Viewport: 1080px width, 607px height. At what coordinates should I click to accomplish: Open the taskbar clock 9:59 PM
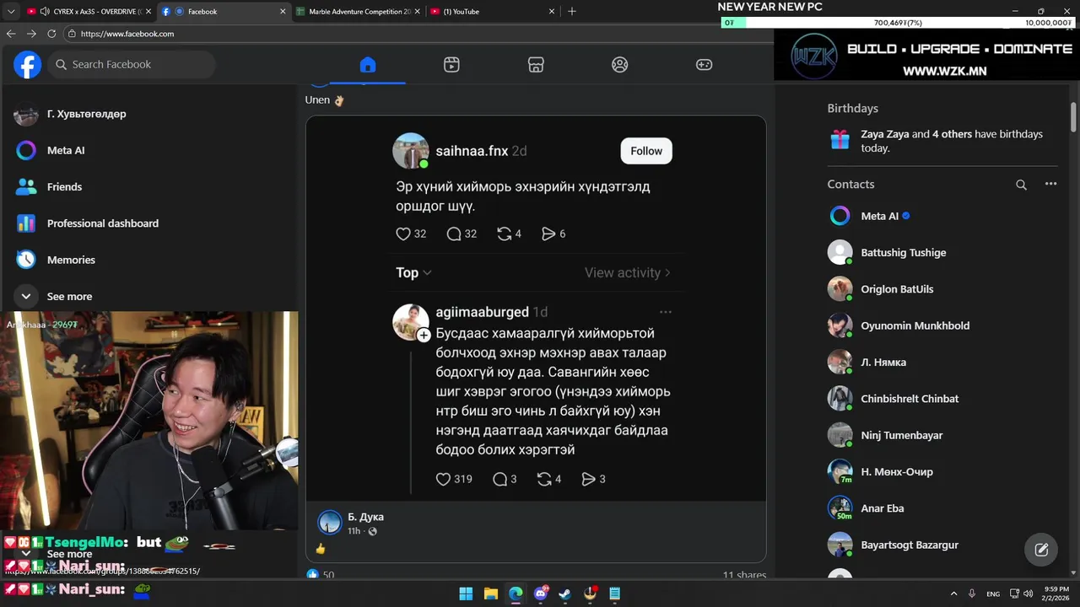click(x=1056, y=594)
